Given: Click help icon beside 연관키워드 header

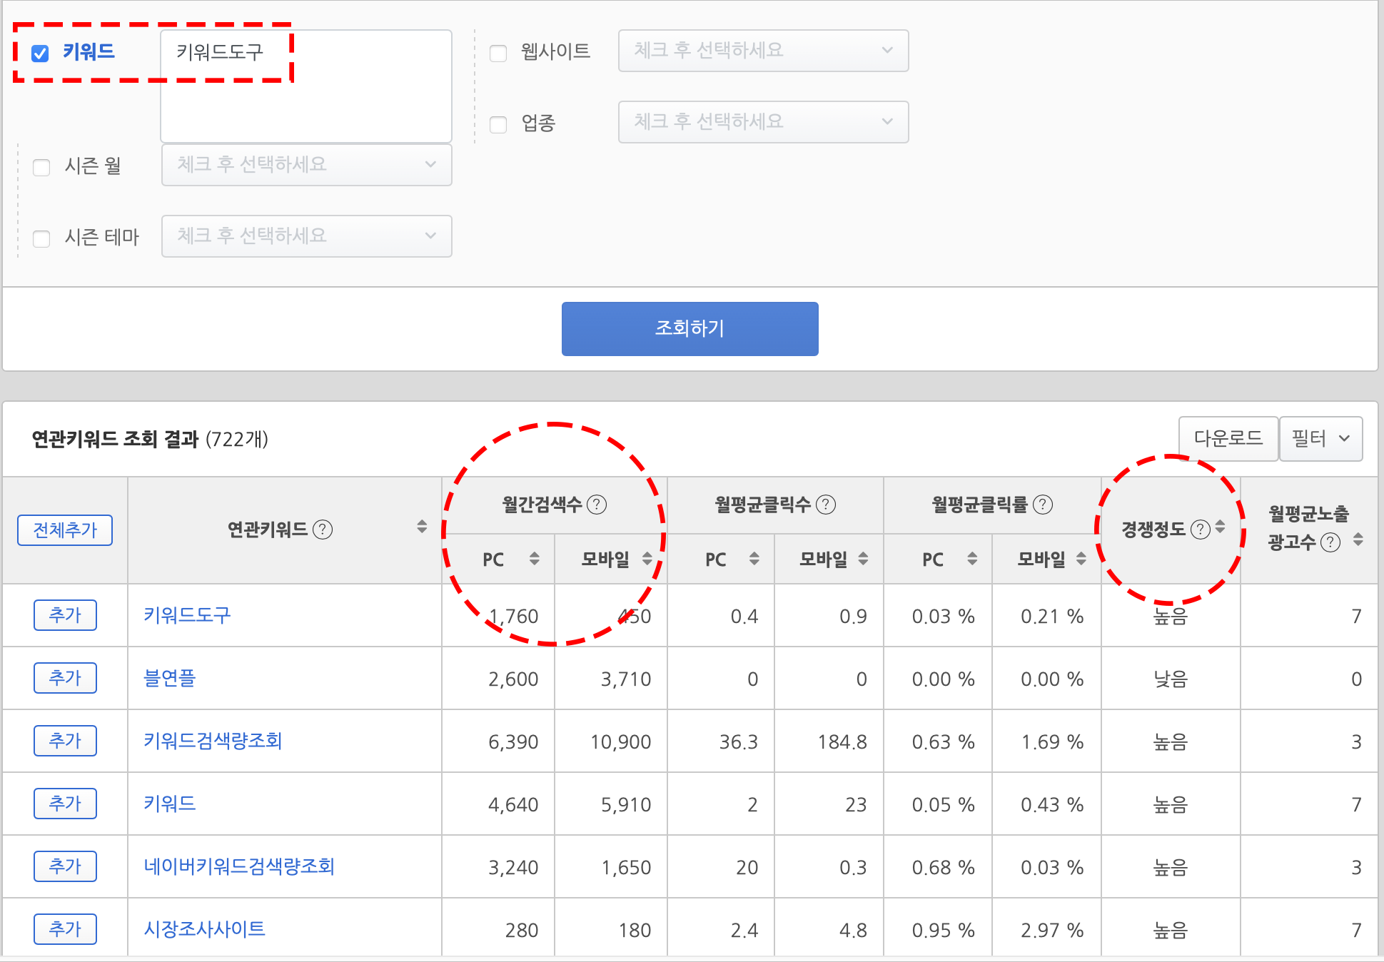Looking at the screenshot, I should (x=323, y=530).
